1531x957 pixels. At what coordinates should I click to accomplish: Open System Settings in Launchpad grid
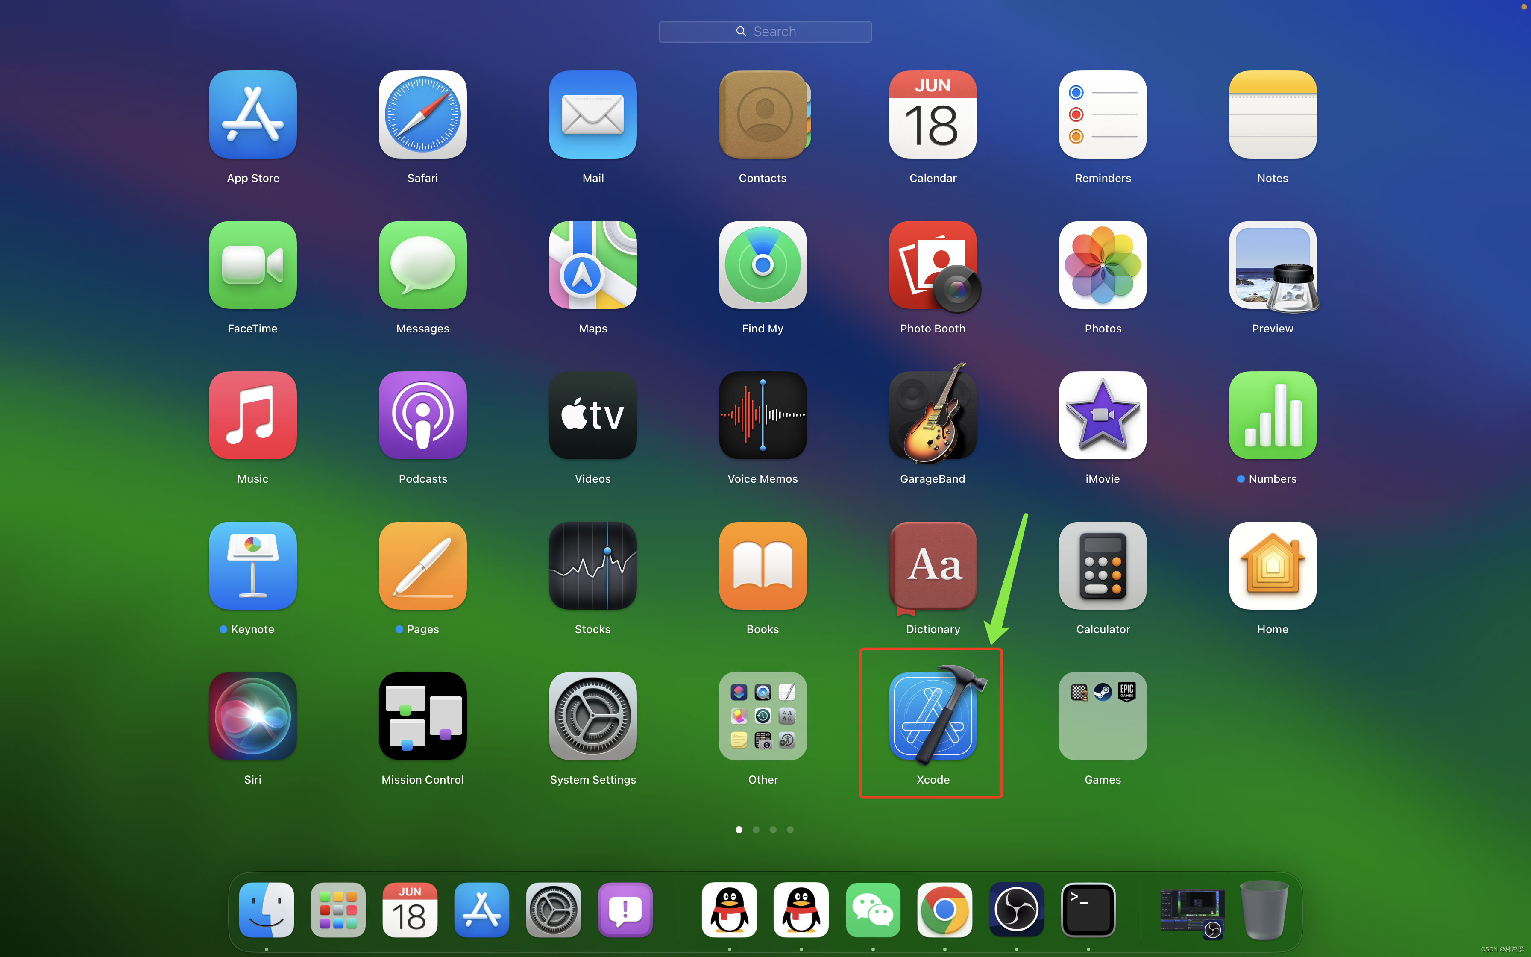pos(593,716)
